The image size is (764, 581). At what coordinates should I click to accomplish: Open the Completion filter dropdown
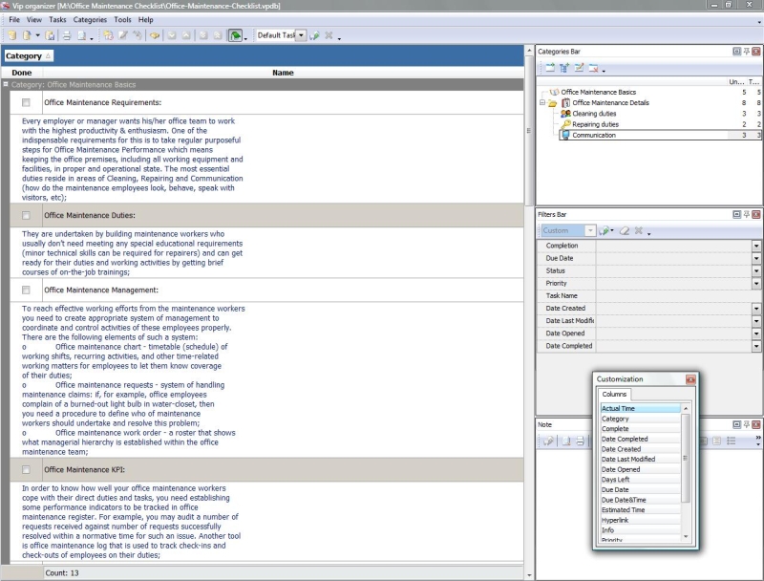[756, 246]
